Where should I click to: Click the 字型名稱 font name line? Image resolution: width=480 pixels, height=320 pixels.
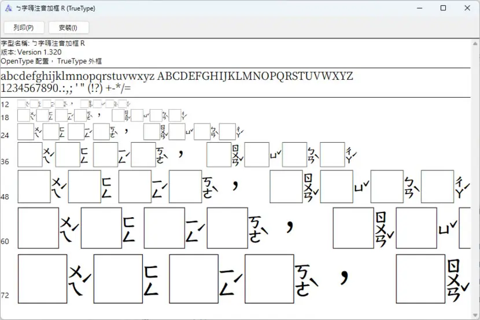(43, 43)
